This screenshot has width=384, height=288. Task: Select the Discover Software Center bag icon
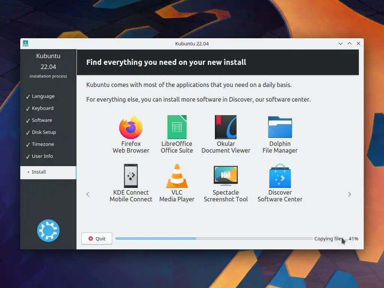point(280,176)
